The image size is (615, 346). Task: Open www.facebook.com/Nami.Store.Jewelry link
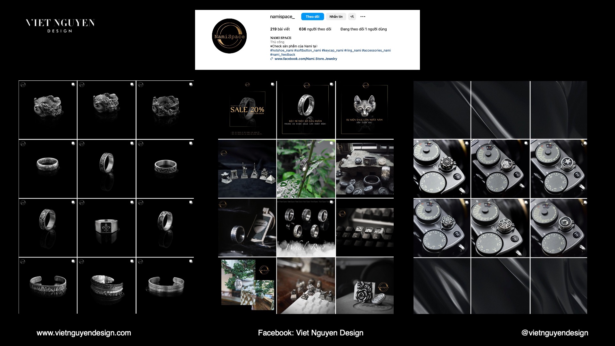click(x=306, y=59)
